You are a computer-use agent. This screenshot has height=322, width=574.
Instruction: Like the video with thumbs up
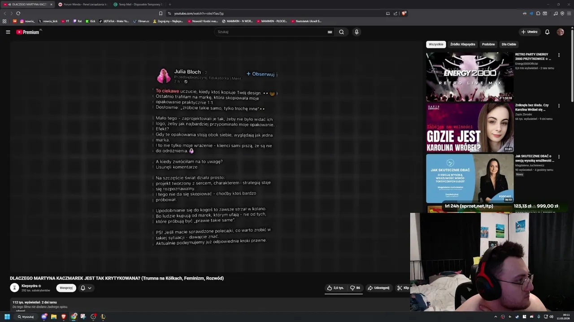coord(335,288)
